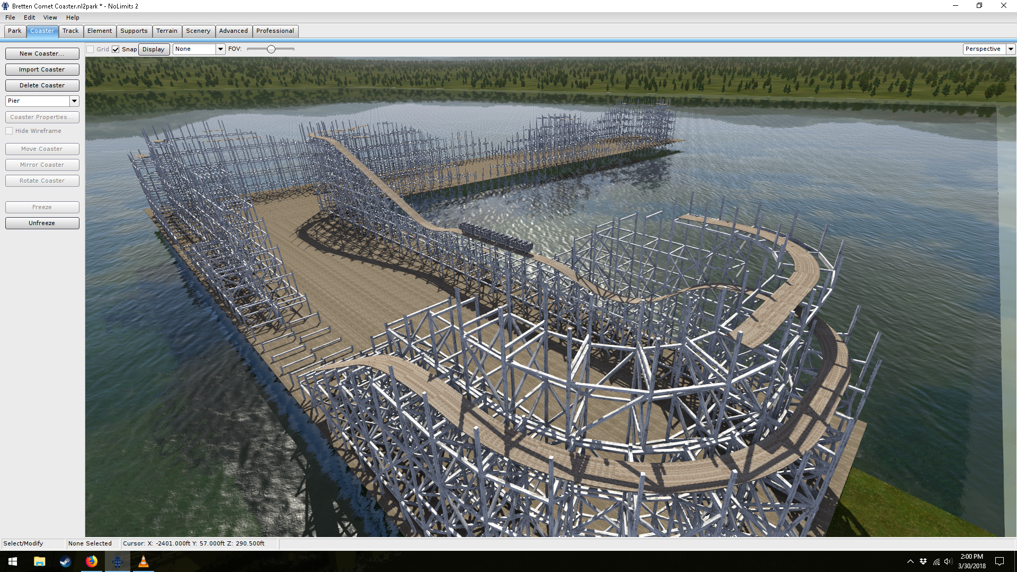Open the Dropbox tray icon

923,561
